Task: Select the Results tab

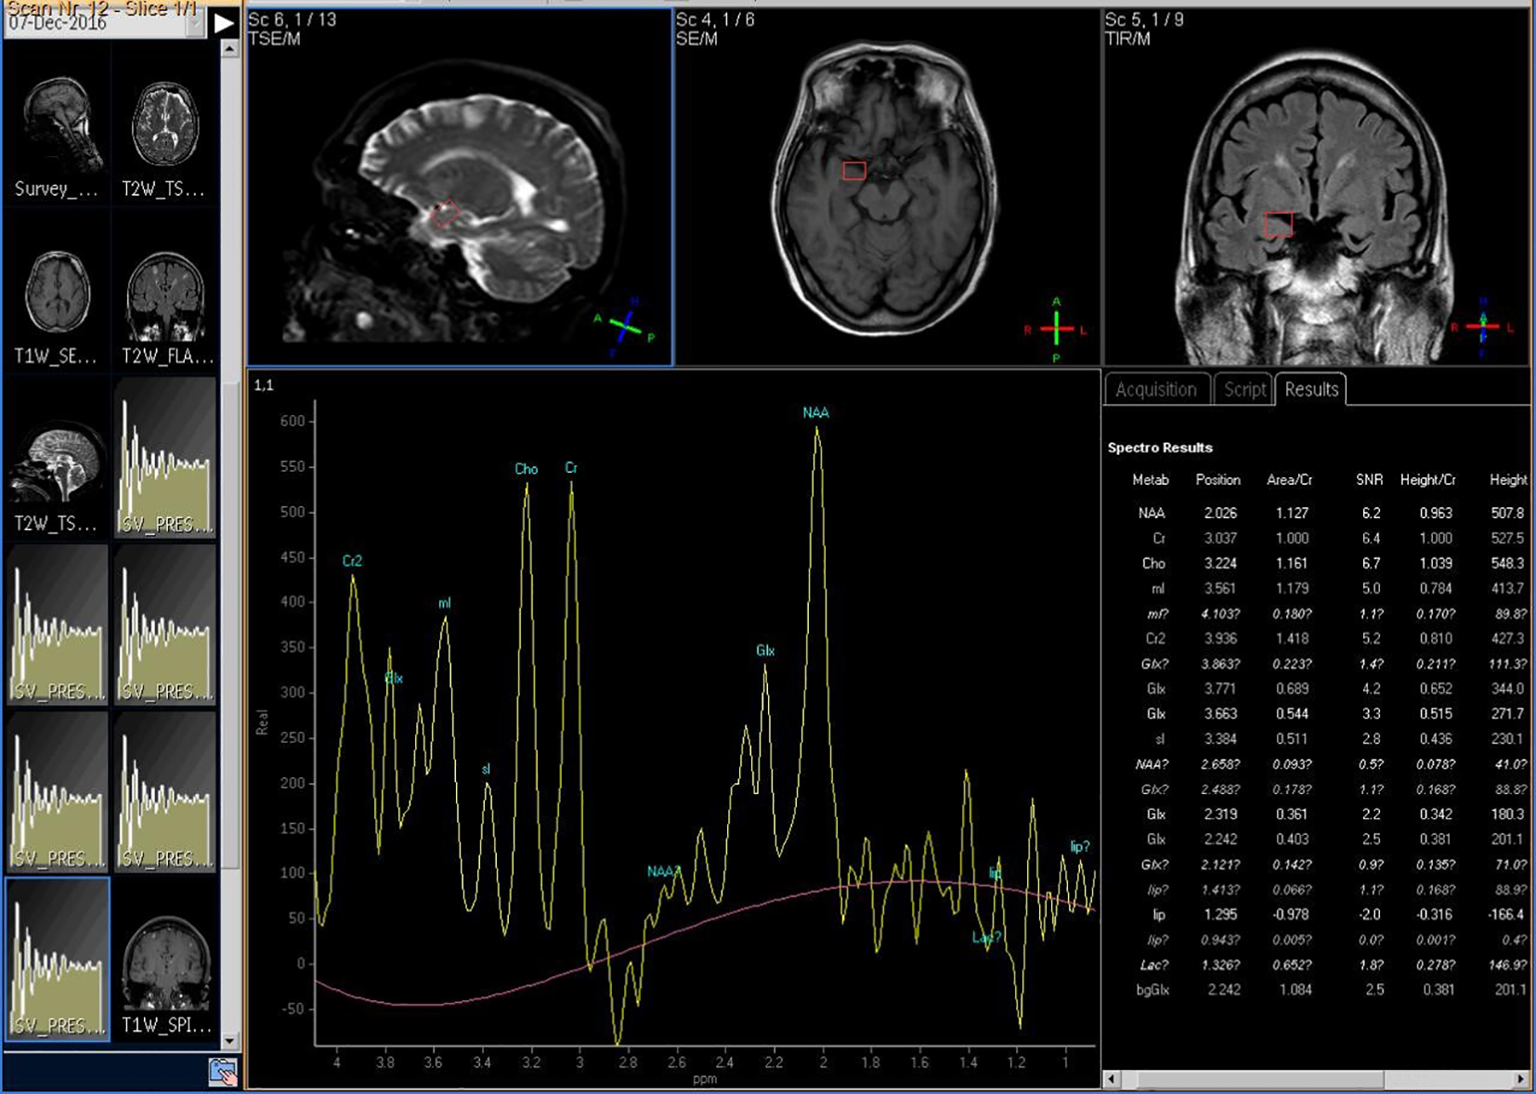Action: point(1310,389)
